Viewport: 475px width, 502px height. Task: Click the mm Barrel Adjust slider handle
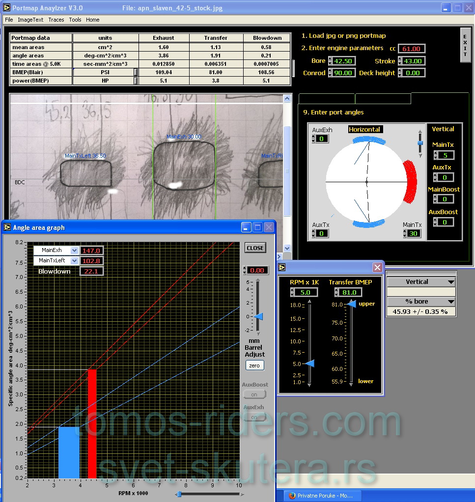259,317
